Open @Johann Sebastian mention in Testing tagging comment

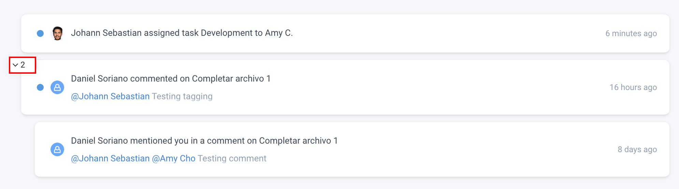(x=110, y=97)
